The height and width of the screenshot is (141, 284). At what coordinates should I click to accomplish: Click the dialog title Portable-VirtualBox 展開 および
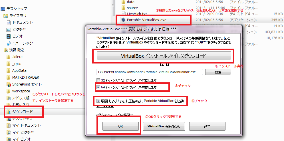point(132,29)
